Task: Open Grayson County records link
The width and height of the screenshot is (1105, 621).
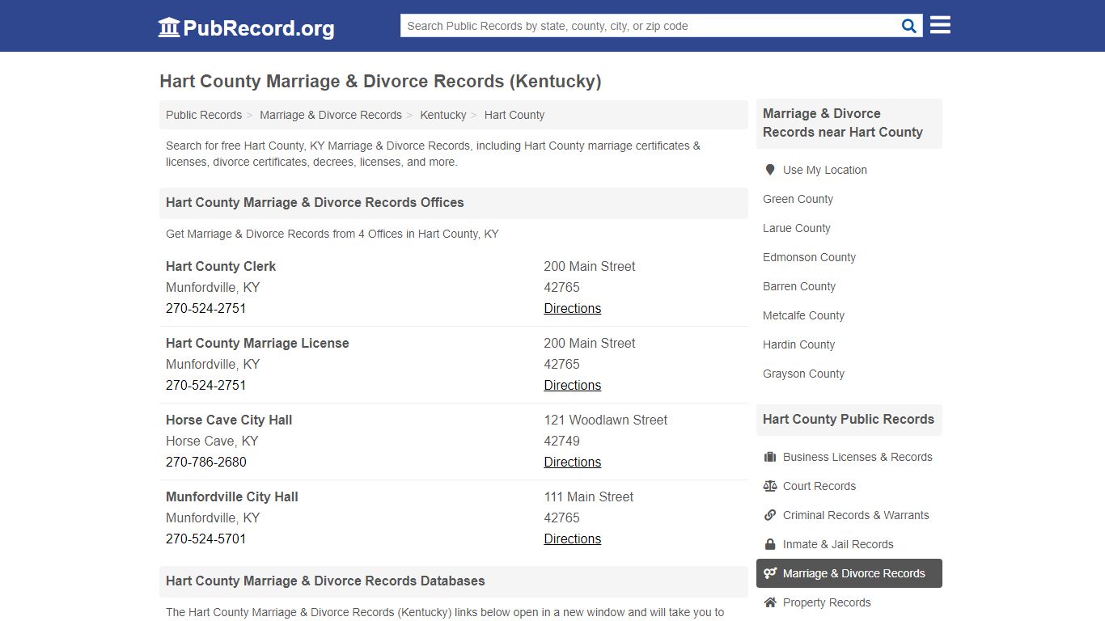Action: pos(803,374)
